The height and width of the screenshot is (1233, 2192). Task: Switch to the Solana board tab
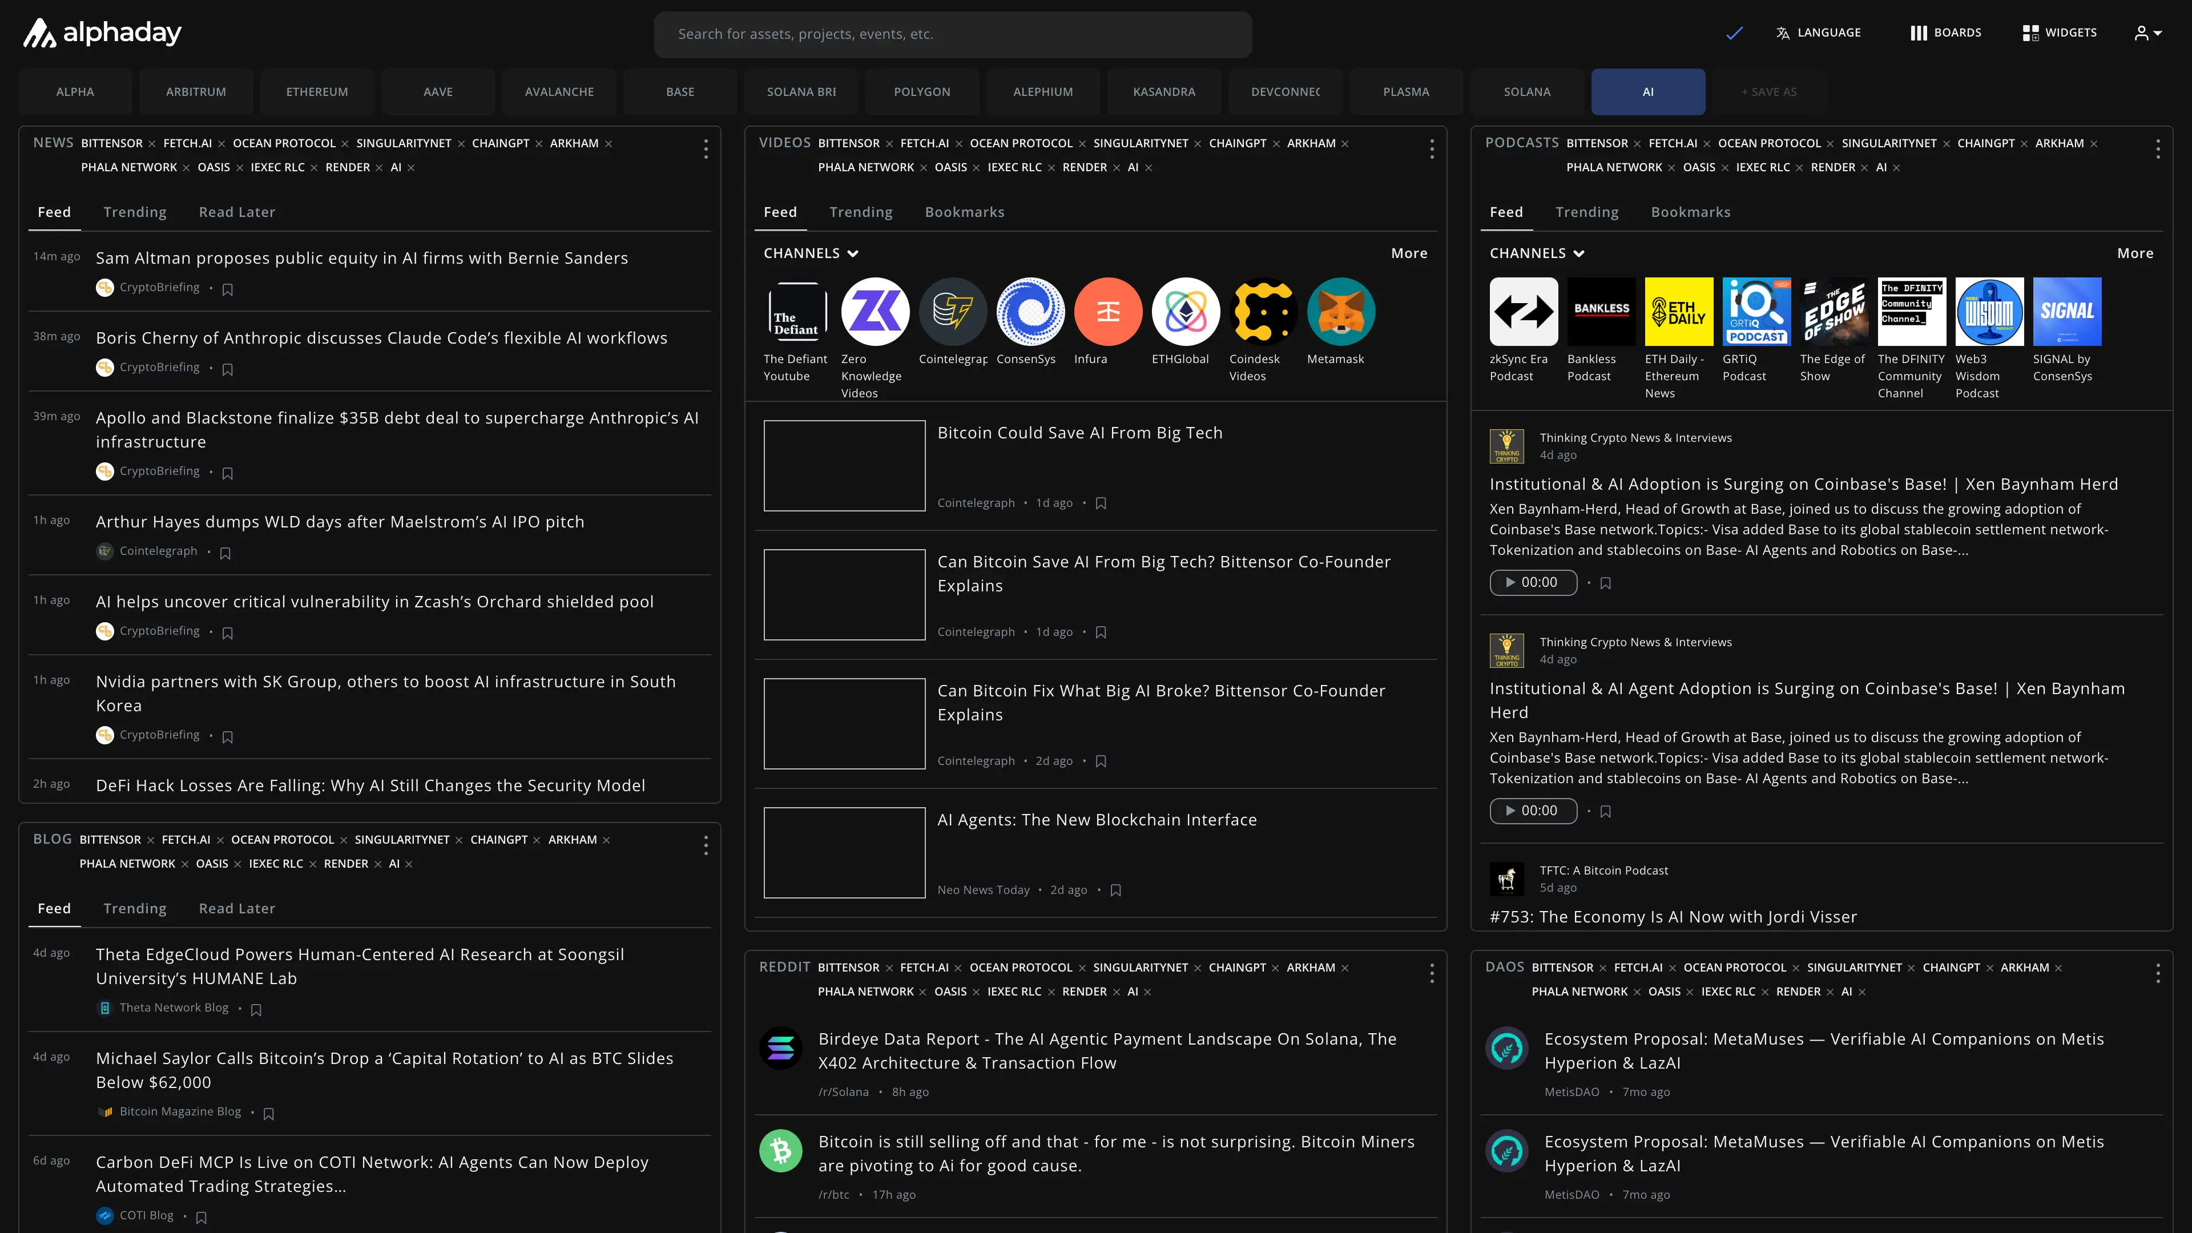[1526, 92]
